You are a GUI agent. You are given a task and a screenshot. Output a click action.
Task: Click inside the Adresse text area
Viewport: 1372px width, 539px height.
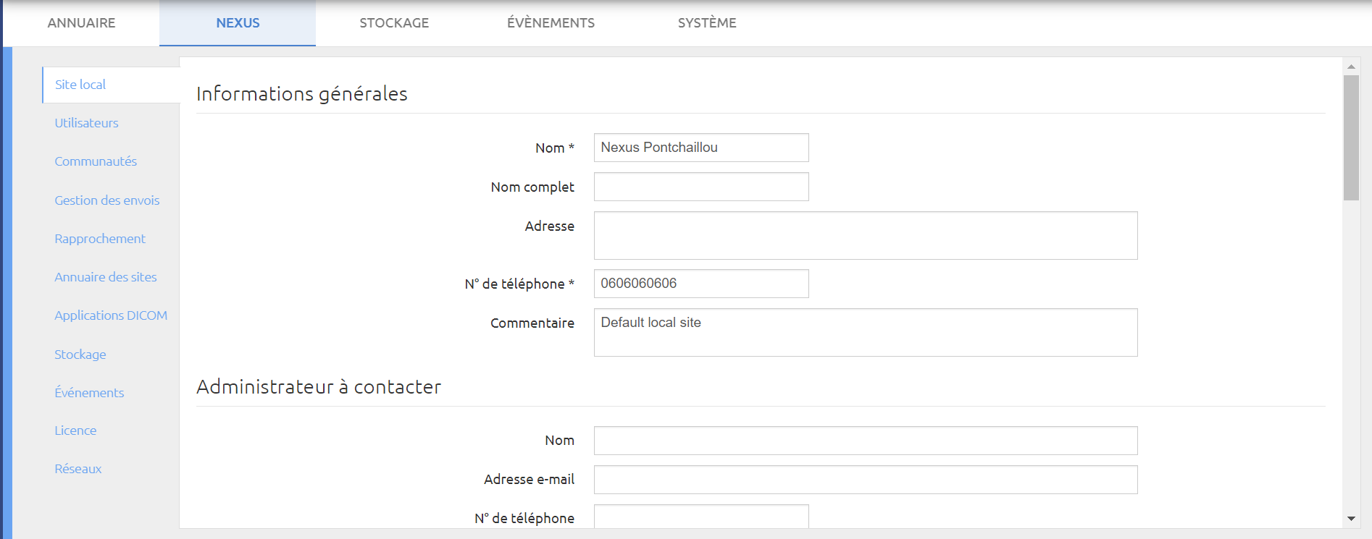point(866,235)
